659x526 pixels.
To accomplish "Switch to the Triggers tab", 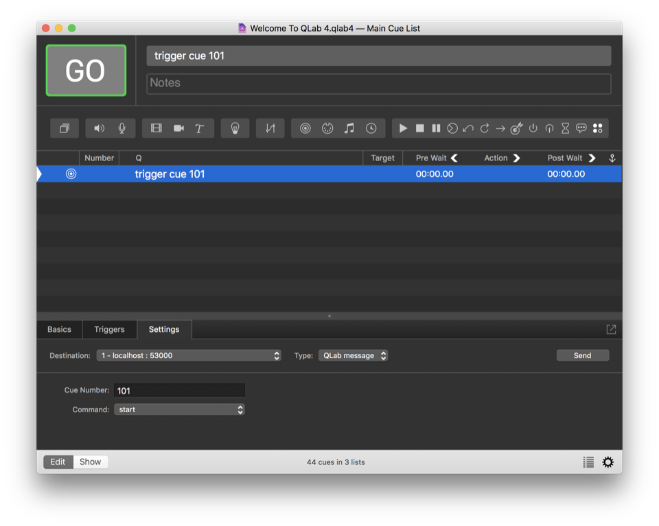I will (x=109, y=329).
